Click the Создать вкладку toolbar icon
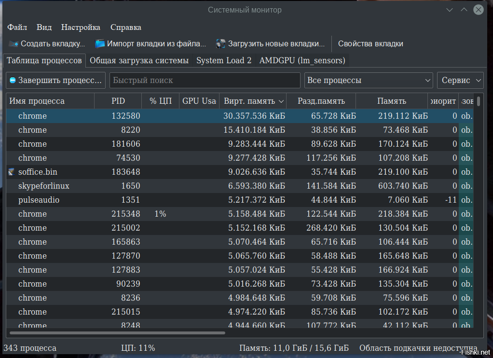The image size is (493, 358). (x=14, y=44)
